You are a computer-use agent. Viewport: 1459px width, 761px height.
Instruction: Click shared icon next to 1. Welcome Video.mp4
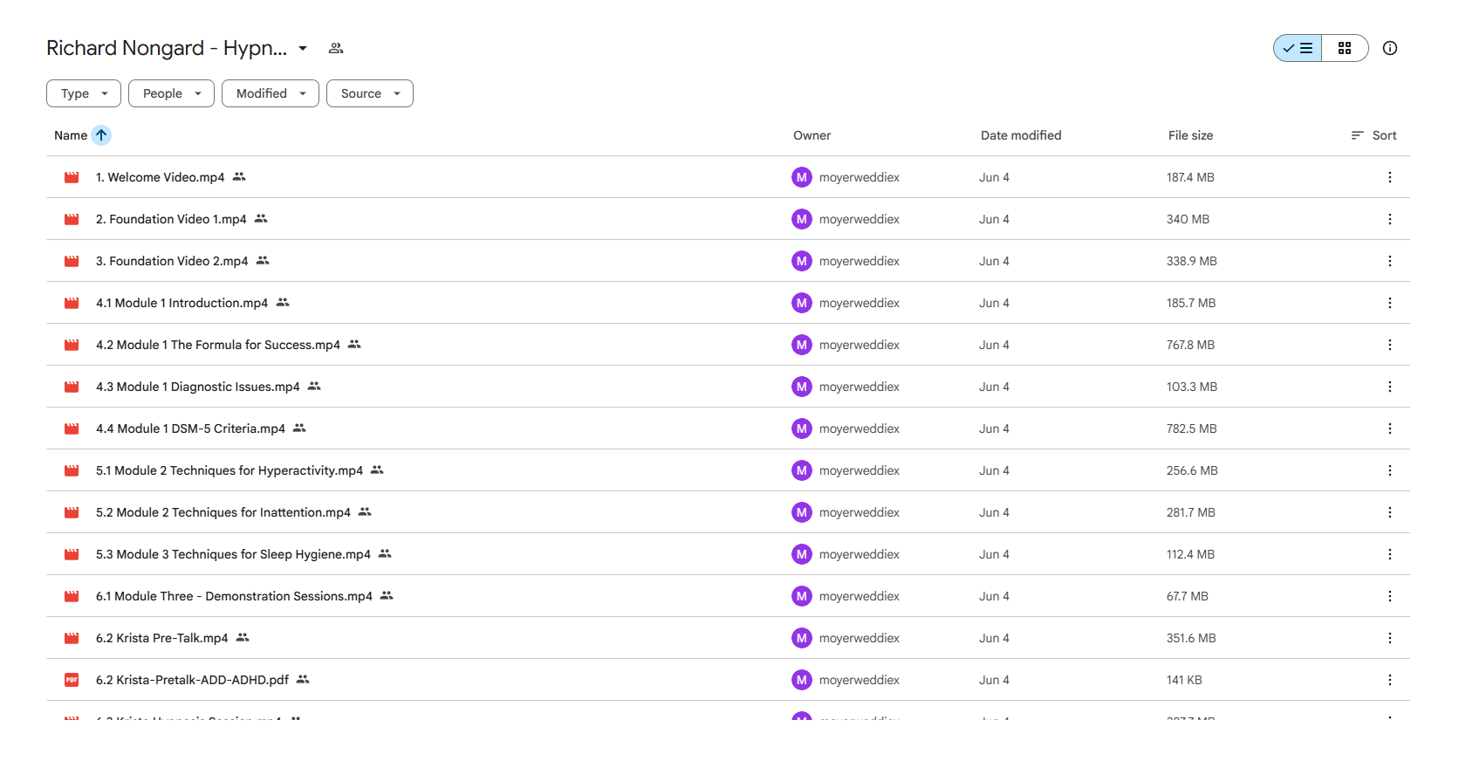(x=239, y=176)
